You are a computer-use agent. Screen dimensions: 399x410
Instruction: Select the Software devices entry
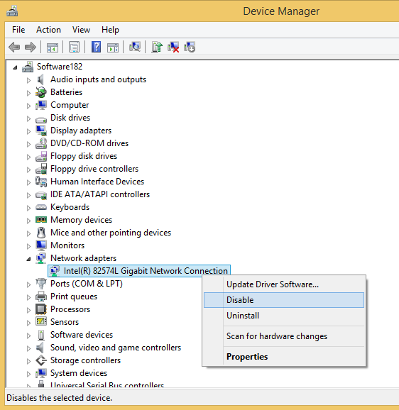click(x=82, y=335)
